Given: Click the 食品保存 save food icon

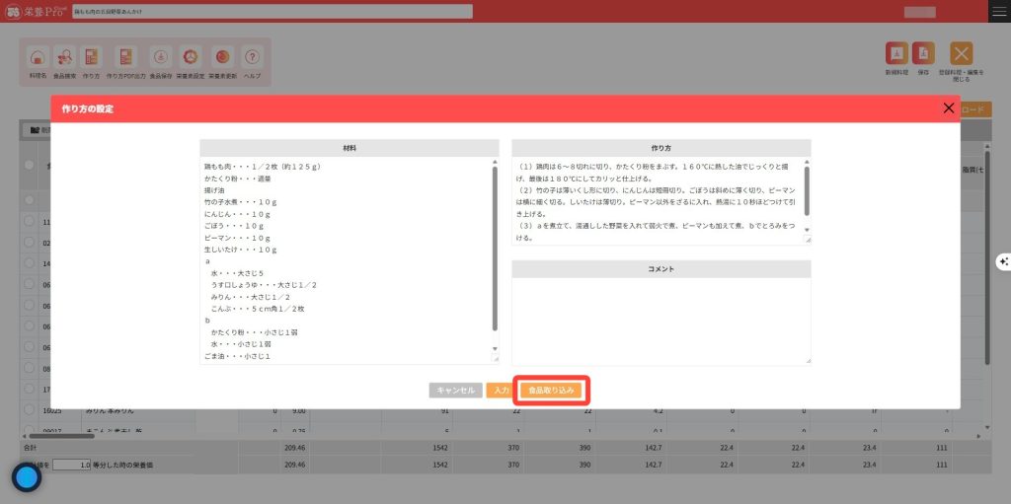Looking at the screenshot, I should click(x=161, y=61).
